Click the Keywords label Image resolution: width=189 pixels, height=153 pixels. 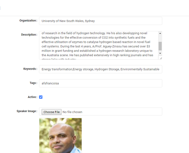[30, 69]
